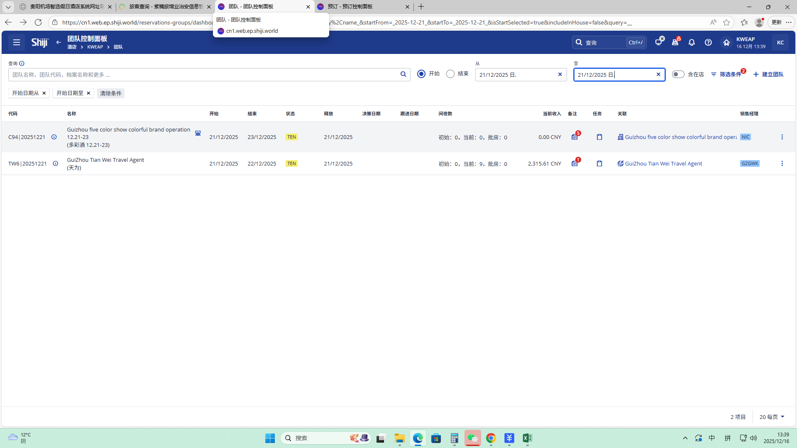
Task: Click the notifications bell icon
Action: coord(692,42)
